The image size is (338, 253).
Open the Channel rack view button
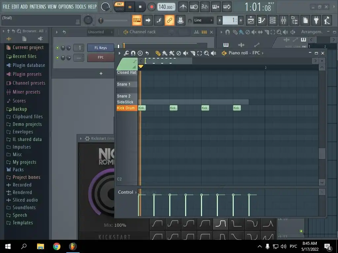click(273, 20)
